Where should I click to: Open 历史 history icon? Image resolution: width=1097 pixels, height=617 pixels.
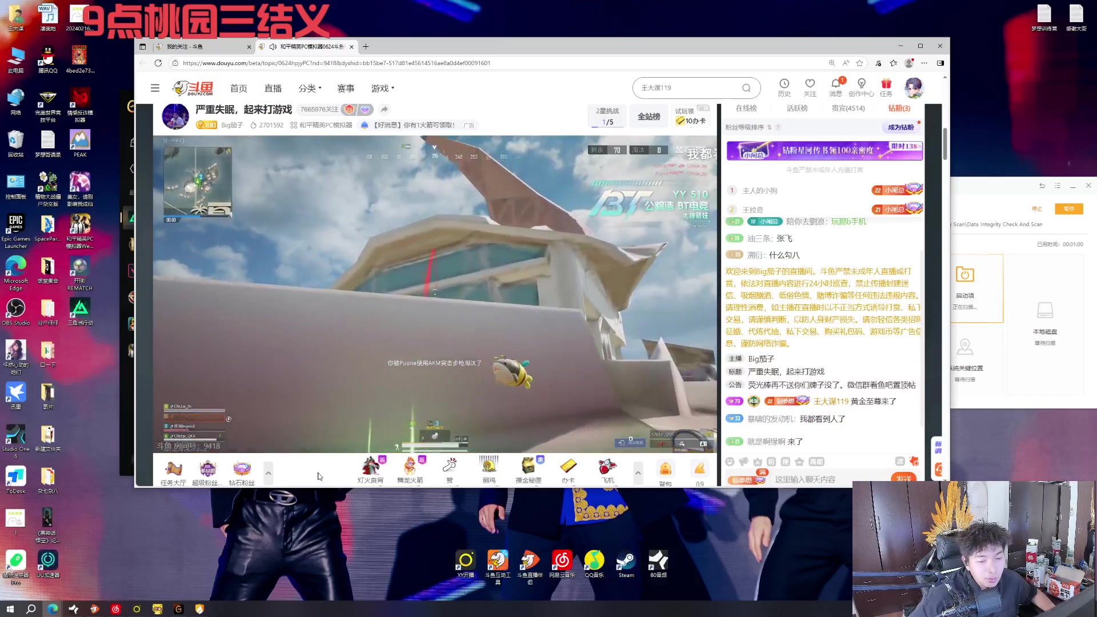click(x=784, y=87)
